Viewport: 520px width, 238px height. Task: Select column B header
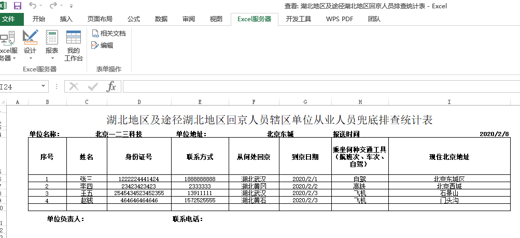[47, 102]
